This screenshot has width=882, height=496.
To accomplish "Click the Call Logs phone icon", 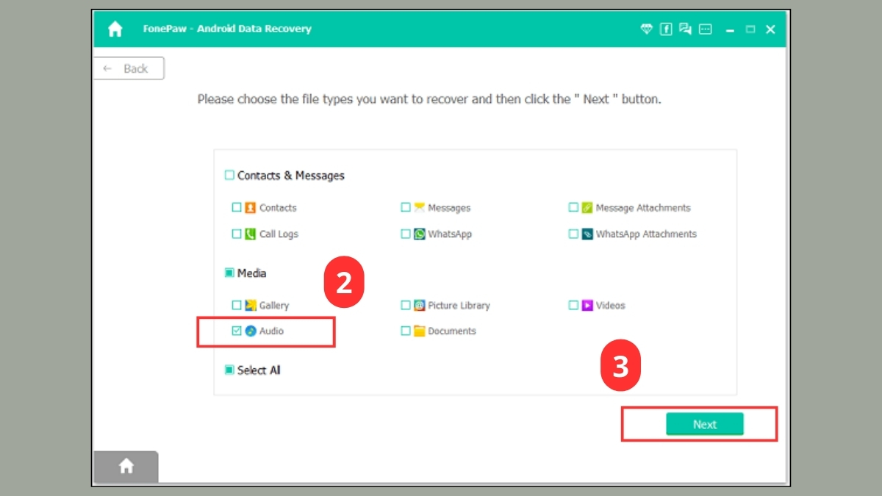I will 251,234.
